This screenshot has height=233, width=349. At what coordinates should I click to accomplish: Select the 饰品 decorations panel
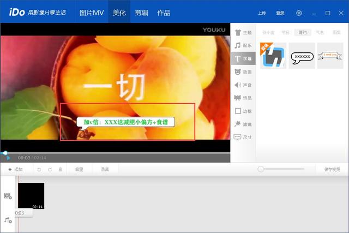pos(243,98)
